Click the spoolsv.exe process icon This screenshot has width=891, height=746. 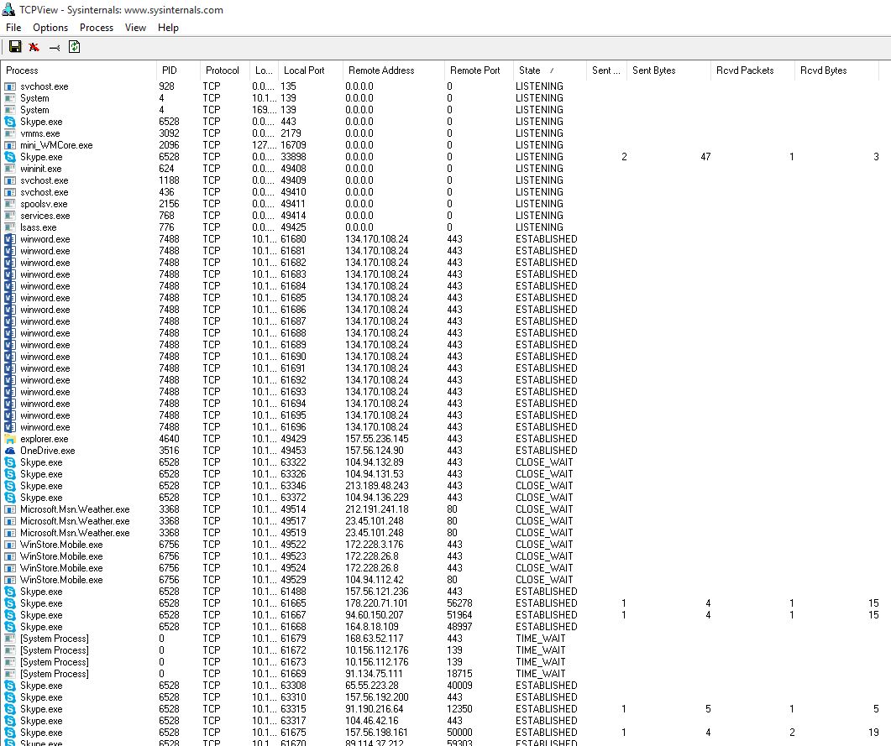tap(10, 204)
